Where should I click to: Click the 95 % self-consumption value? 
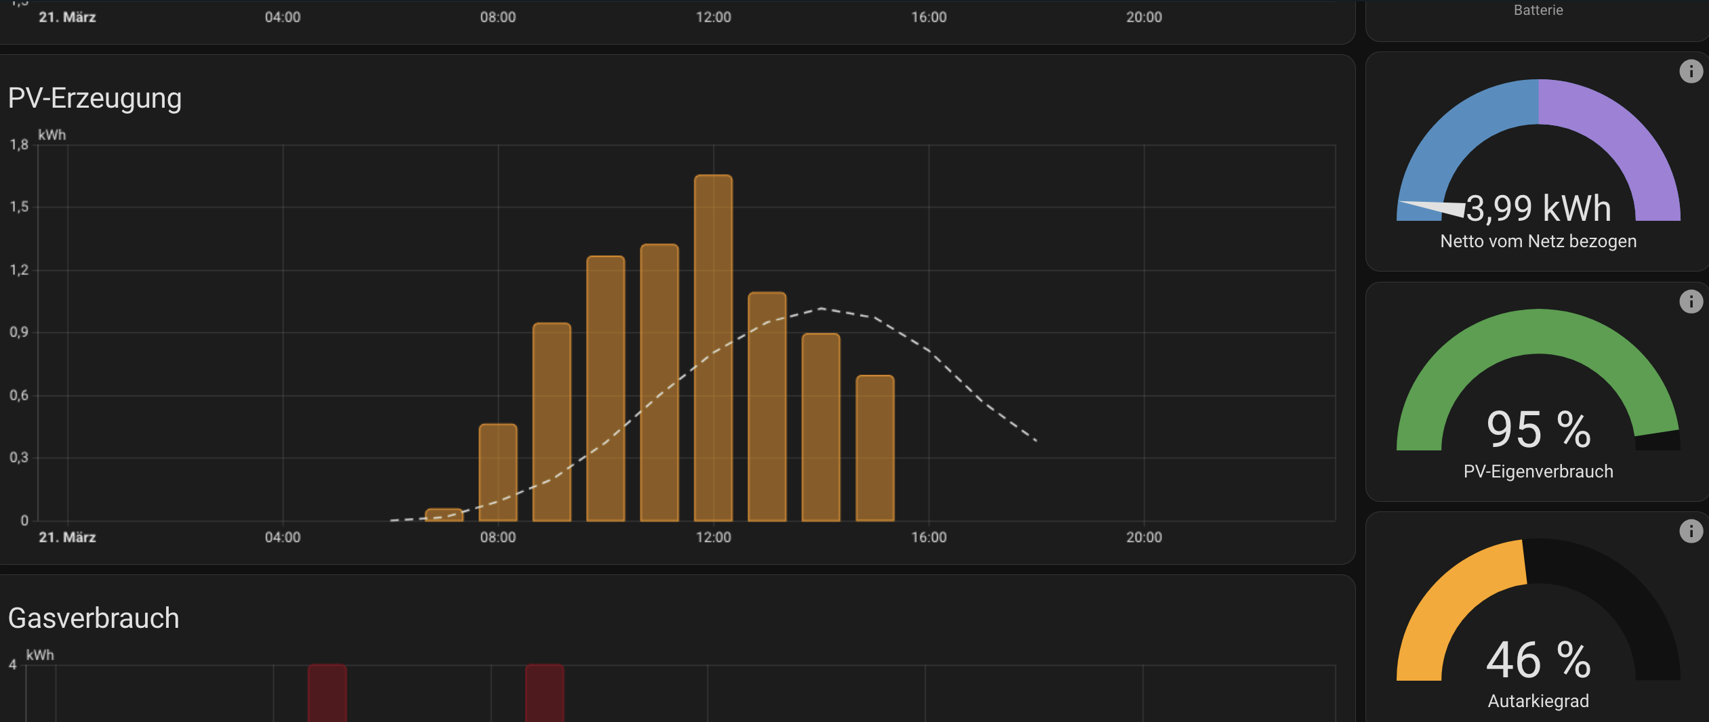click(1538, 429)
